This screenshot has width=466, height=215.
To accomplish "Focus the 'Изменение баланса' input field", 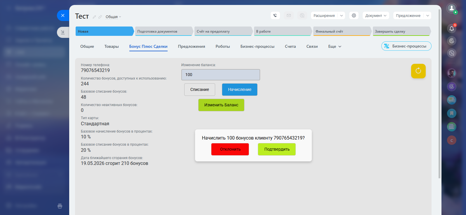I will pos(220,75).
